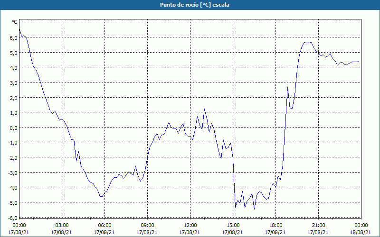Click the '21:00' time axis label
This screenshot has width=380, height=237.
click(318, 226)
